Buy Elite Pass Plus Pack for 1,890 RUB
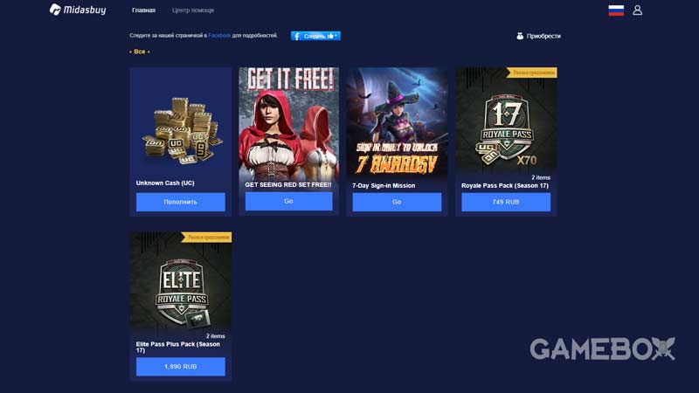The width and height of the screenshot is (699, 393). pyautogui.click(x=181, y=366)
